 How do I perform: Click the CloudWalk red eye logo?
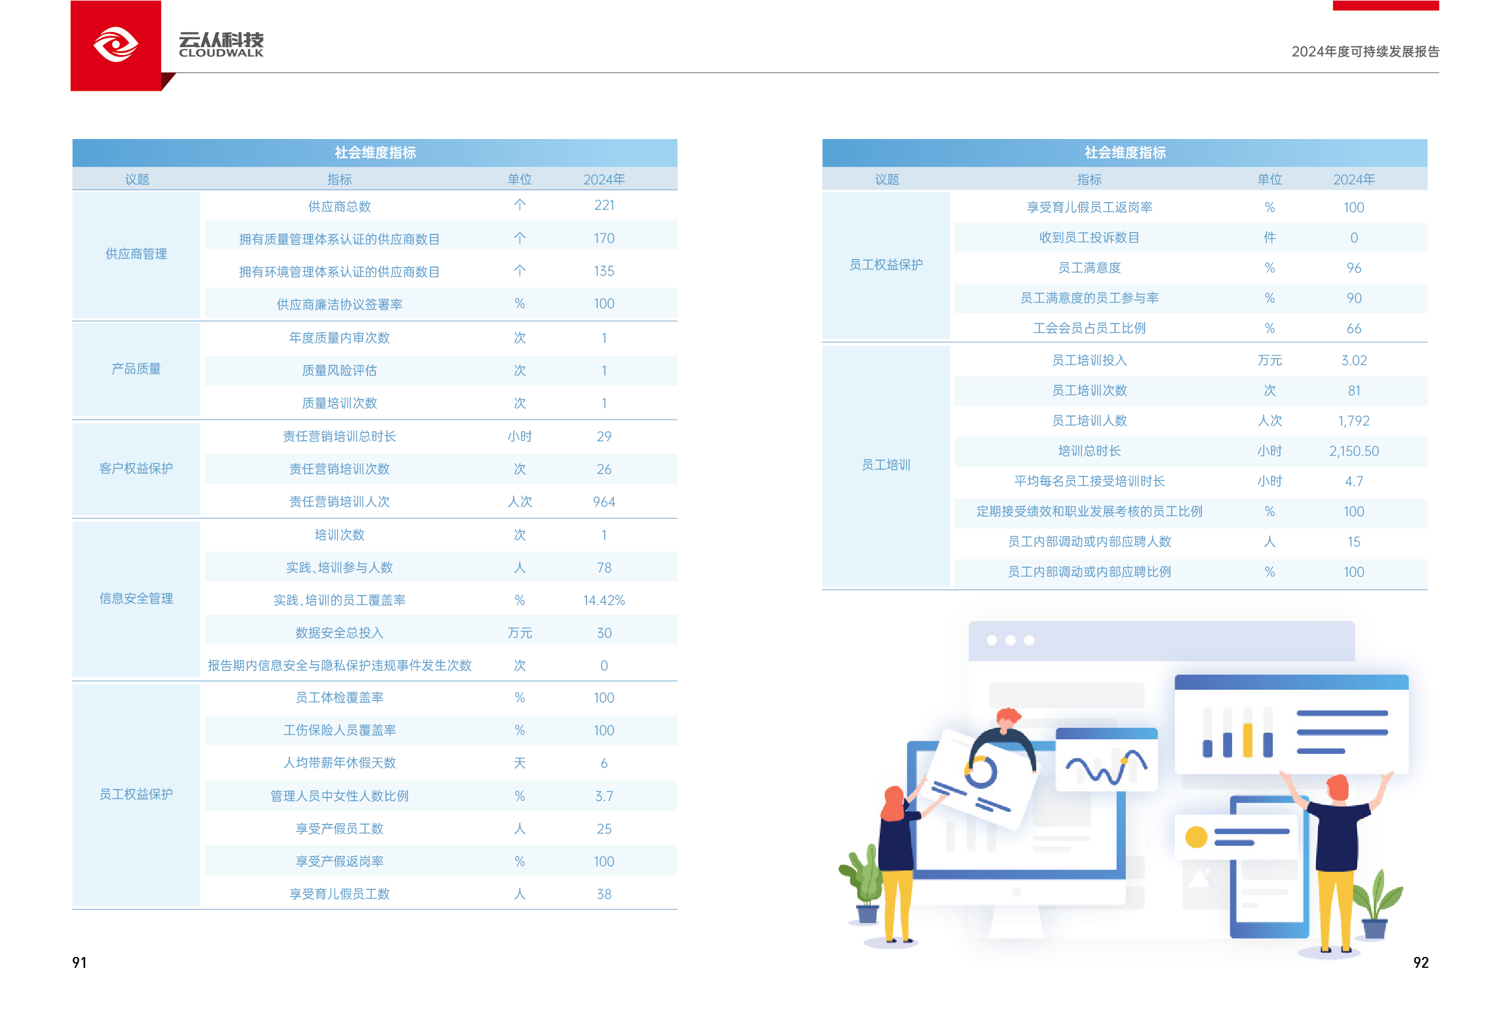[x=115, y=45]
